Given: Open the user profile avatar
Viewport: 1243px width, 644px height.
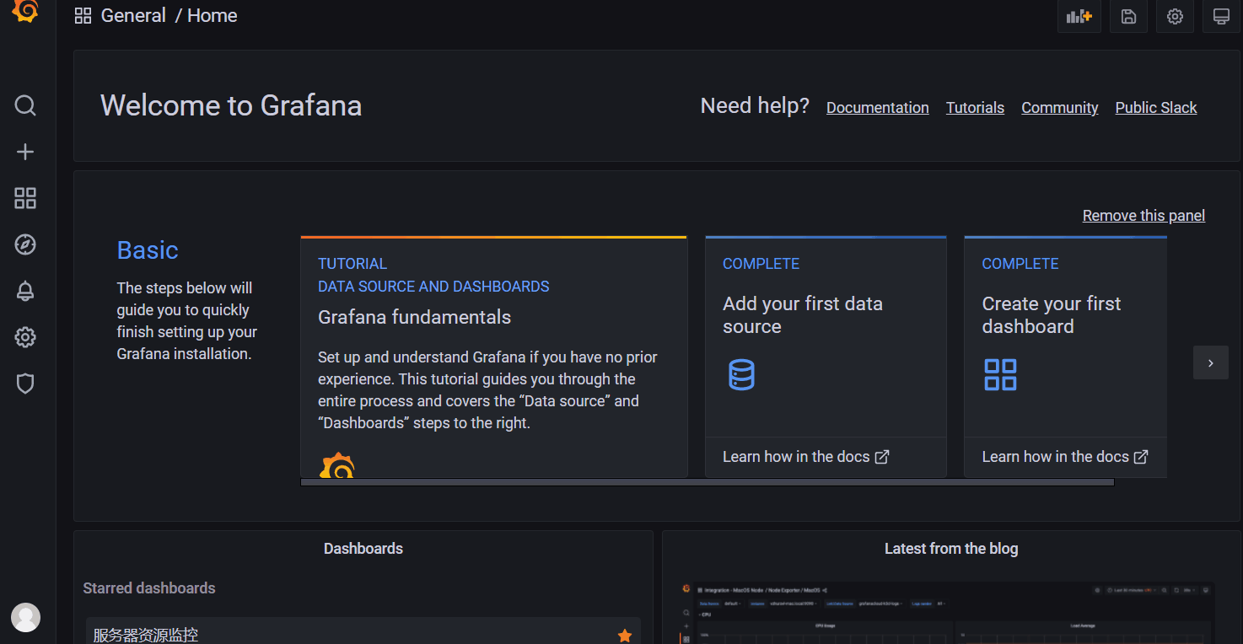Looking at the screenshot, I should [25, 617].
